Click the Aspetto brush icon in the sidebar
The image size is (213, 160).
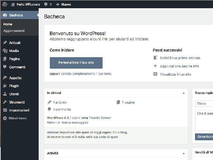[5, 78]
